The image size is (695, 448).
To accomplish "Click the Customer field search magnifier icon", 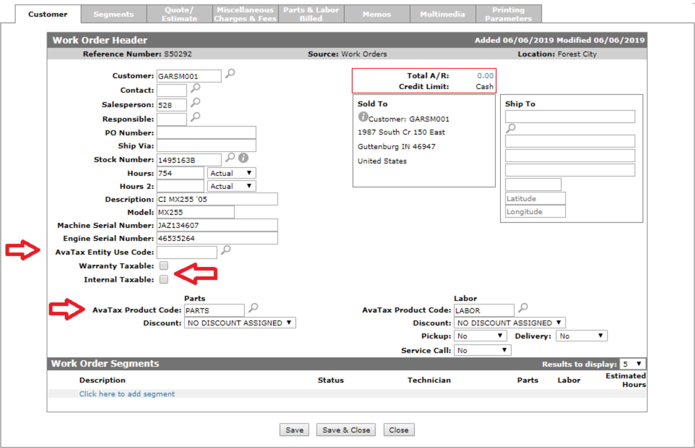I will click(230, 74).
